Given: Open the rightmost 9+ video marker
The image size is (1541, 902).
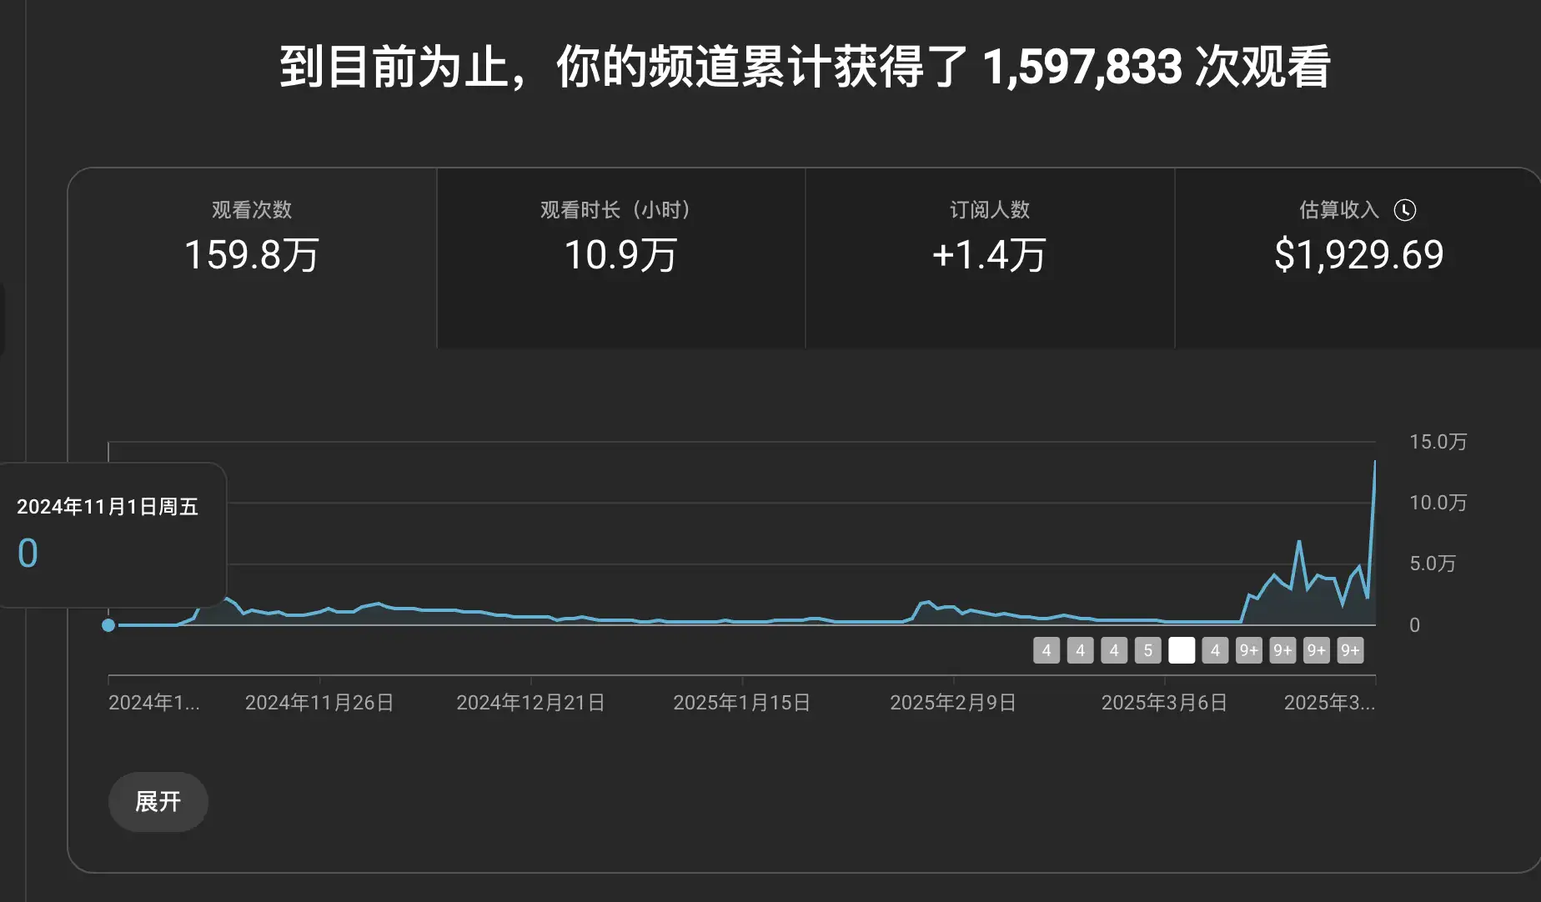Looking at the screenshot, I should (x=1350, y=650).
